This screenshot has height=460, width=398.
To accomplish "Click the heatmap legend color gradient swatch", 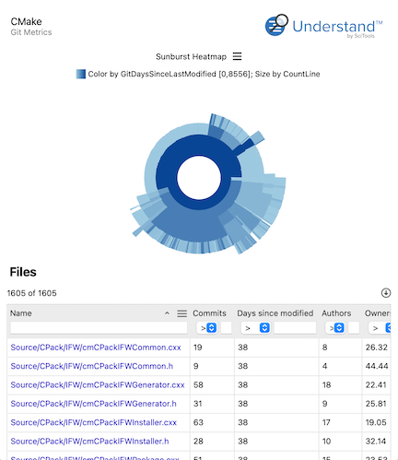I will 81,74.
